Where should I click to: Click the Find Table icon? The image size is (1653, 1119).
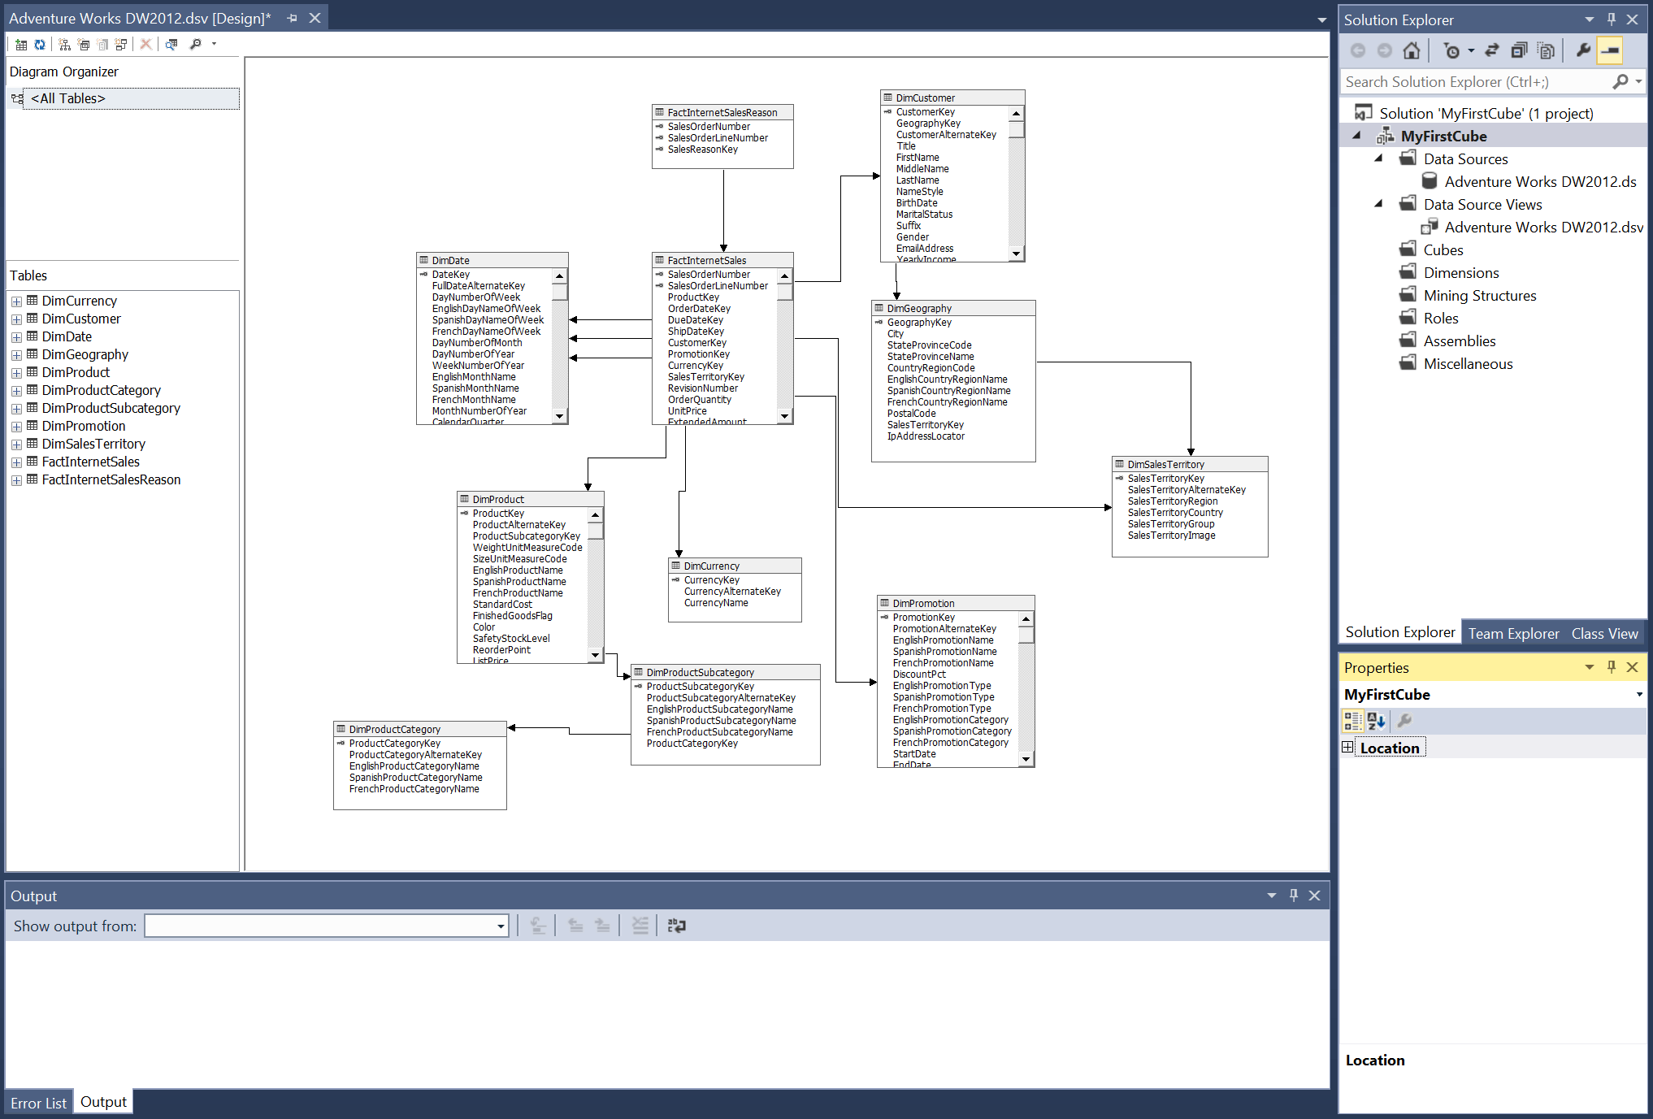click(171, 45)
